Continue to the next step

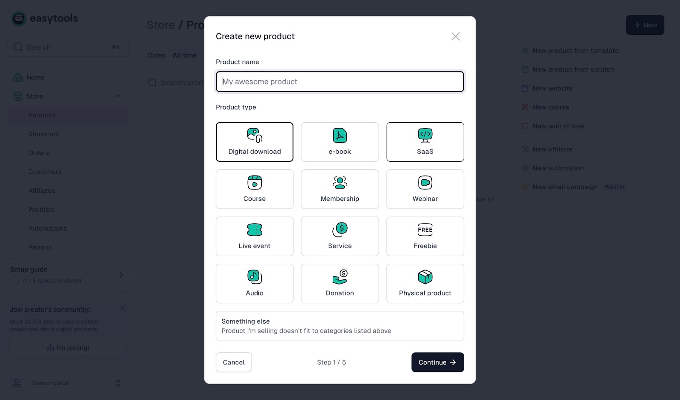click(x=437, y=362)
